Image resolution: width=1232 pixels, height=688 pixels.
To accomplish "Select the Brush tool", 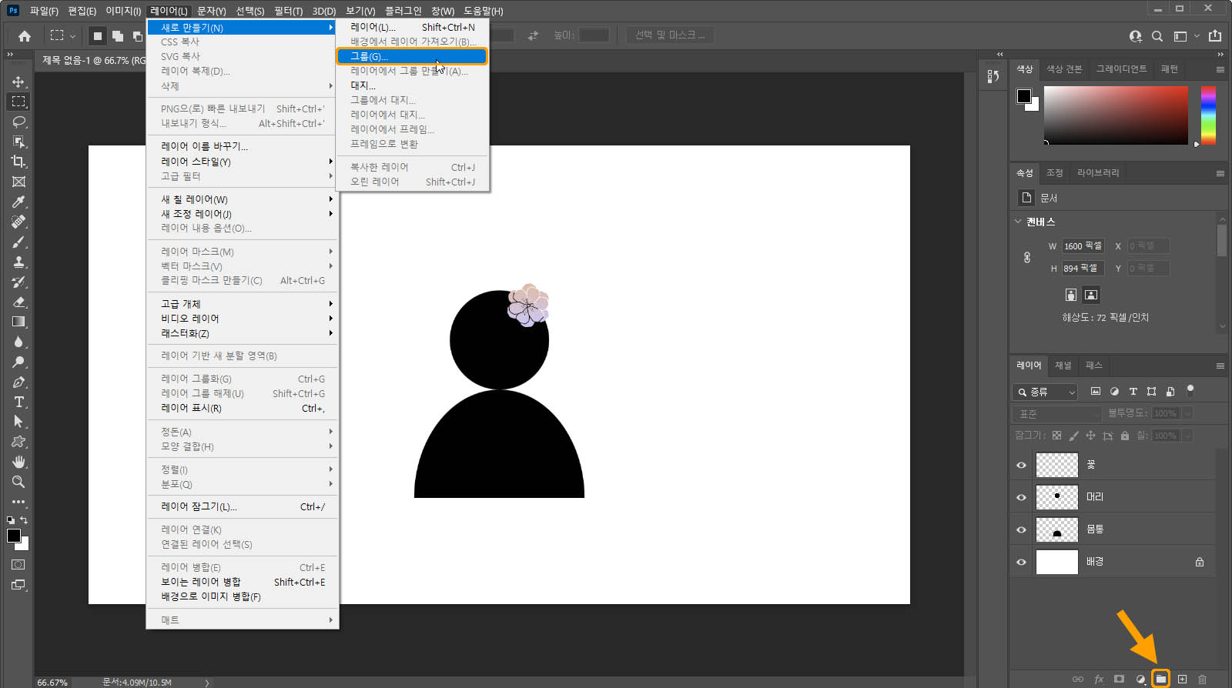I will (18, 242).
